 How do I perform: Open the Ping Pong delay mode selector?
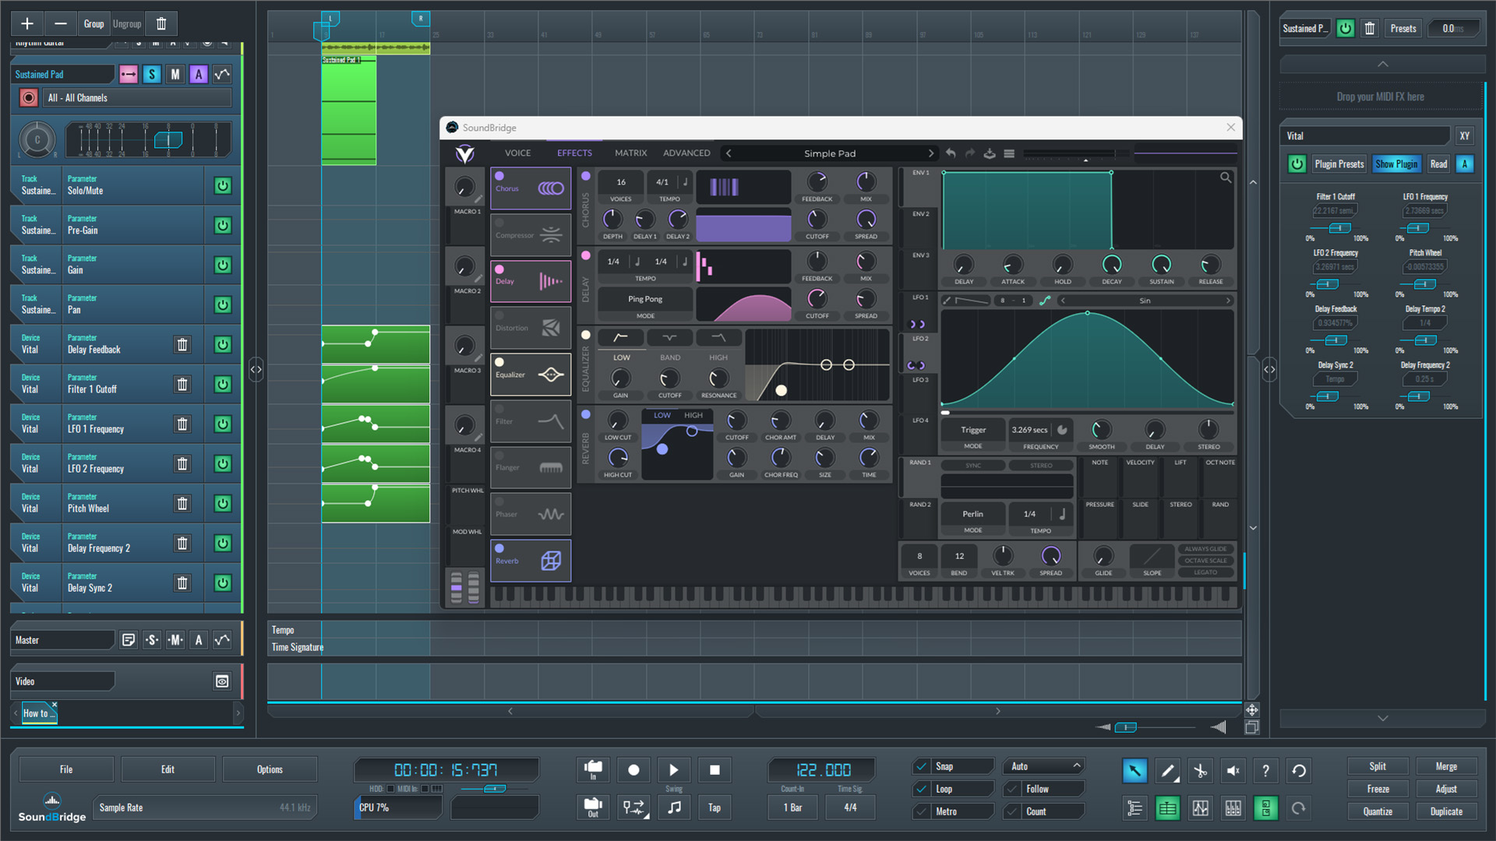click(645, 299)
